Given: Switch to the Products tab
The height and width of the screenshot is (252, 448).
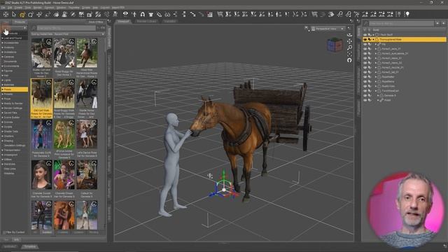Looking at the screenshot, I should tap(20, 22).
